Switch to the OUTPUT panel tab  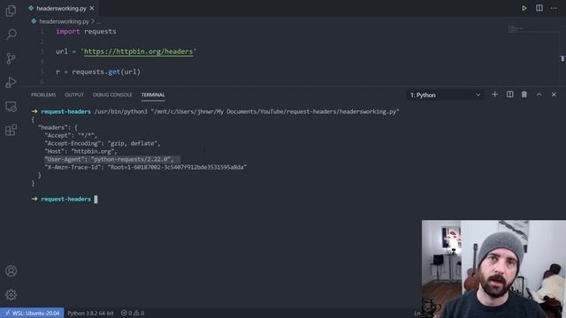[74, 95]
